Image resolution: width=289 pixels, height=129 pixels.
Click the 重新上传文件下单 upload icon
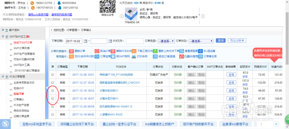tap(155, 51)
